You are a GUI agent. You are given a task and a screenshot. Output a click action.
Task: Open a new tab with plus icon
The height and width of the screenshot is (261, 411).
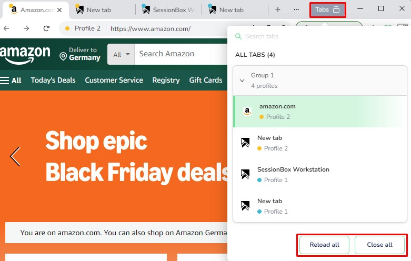point(278,10)
